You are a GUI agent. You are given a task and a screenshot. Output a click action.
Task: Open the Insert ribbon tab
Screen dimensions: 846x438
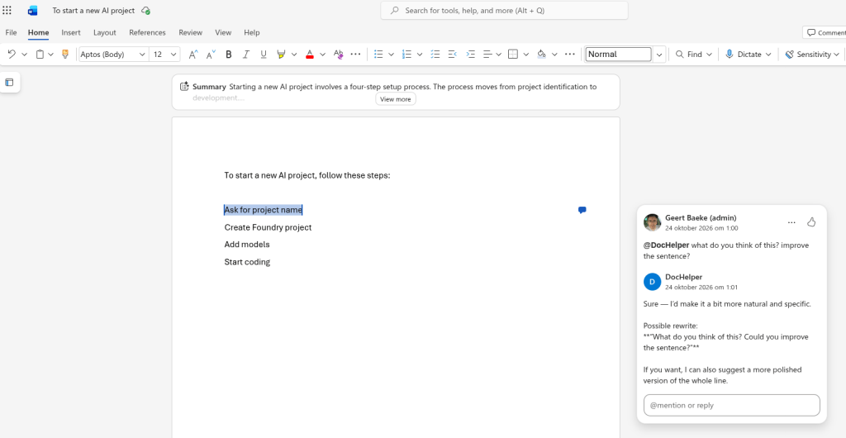(71, 32)
